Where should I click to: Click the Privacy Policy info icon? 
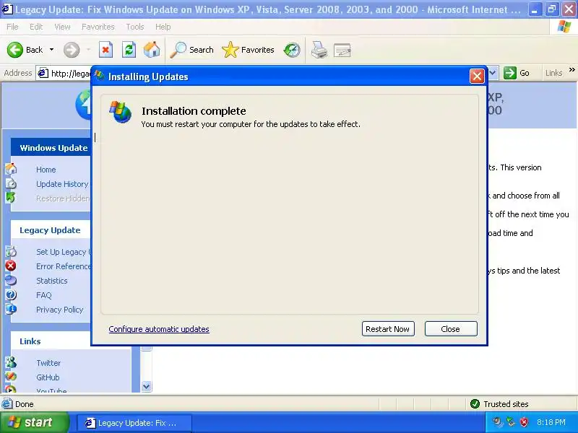point(11,309)
